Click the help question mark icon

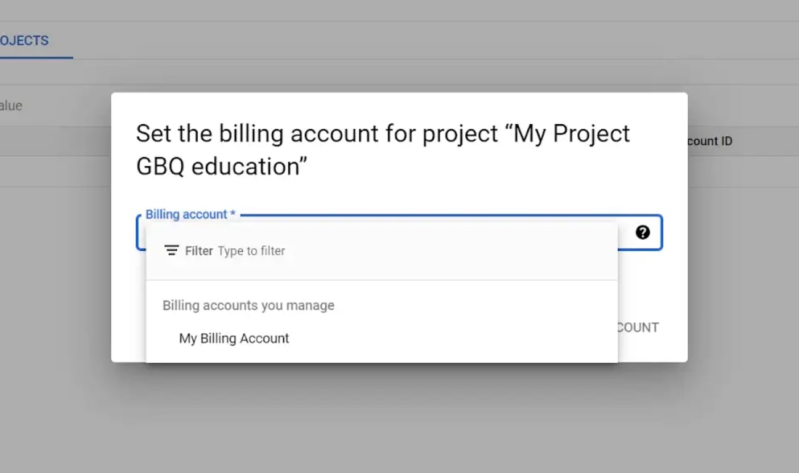(643, 232)
